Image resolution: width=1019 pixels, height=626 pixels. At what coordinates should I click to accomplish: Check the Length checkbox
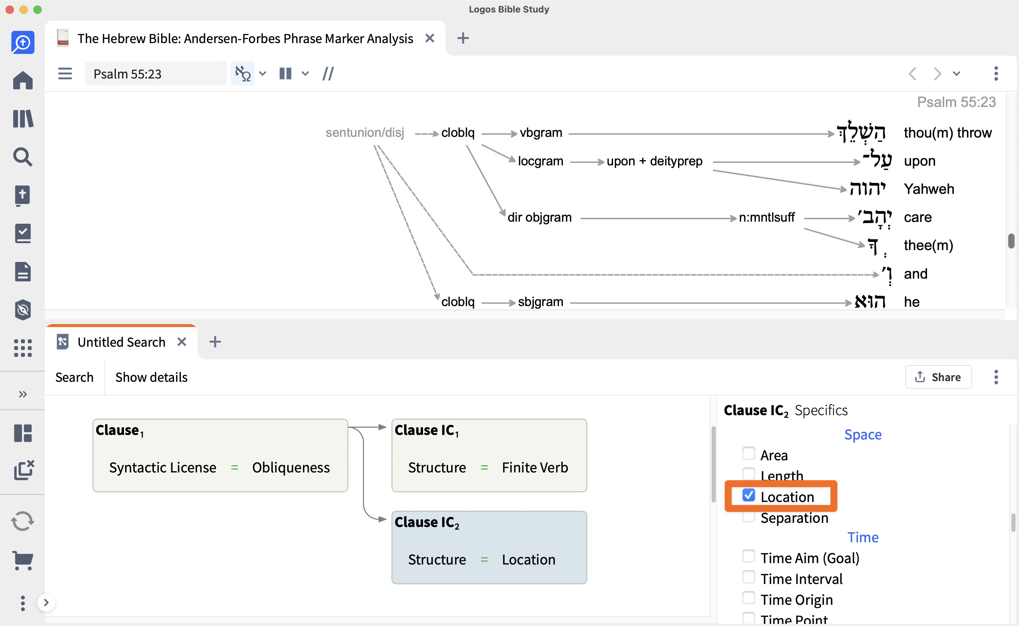coord(748,473)
